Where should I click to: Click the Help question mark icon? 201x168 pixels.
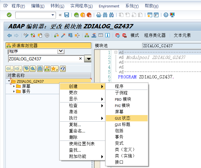166,15
